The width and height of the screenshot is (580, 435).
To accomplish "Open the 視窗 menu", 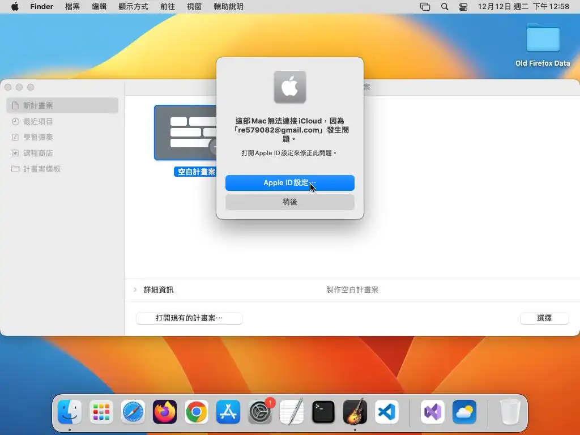I will point(194,7).
